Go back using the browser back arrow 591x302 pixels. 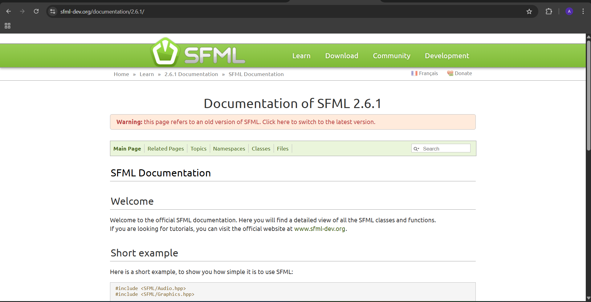(x=8, y=11)
